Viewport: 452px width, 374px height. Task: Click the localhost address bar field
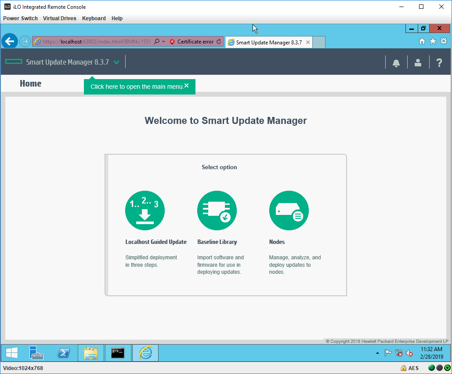pos(97,42)
